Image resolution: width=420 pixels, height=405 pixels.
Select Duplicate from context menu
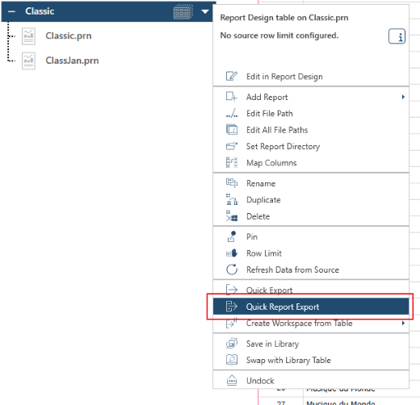[x=311, y=200]
